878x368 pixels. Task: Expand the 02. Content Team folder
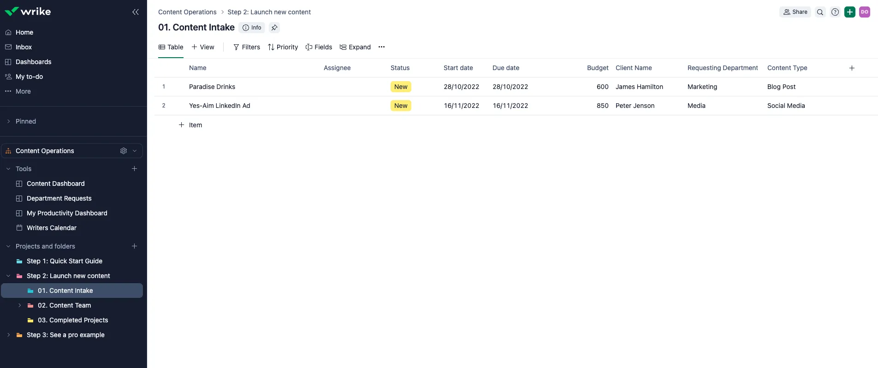tap(19, 305)
